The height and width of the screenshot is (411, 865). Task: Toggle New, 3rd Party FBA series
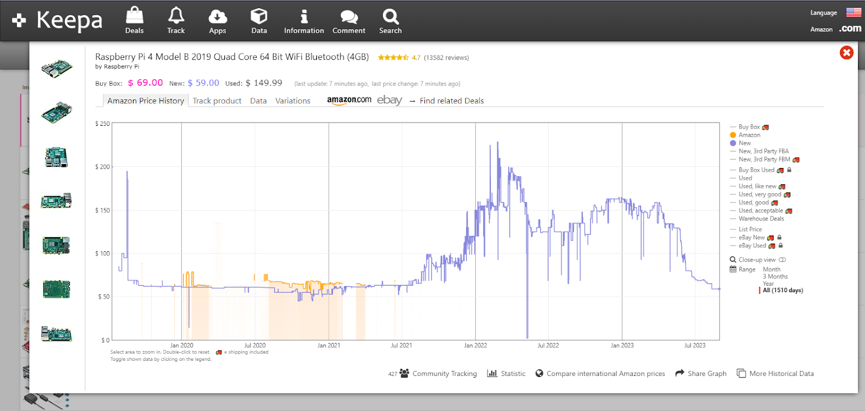click(759, 151)
